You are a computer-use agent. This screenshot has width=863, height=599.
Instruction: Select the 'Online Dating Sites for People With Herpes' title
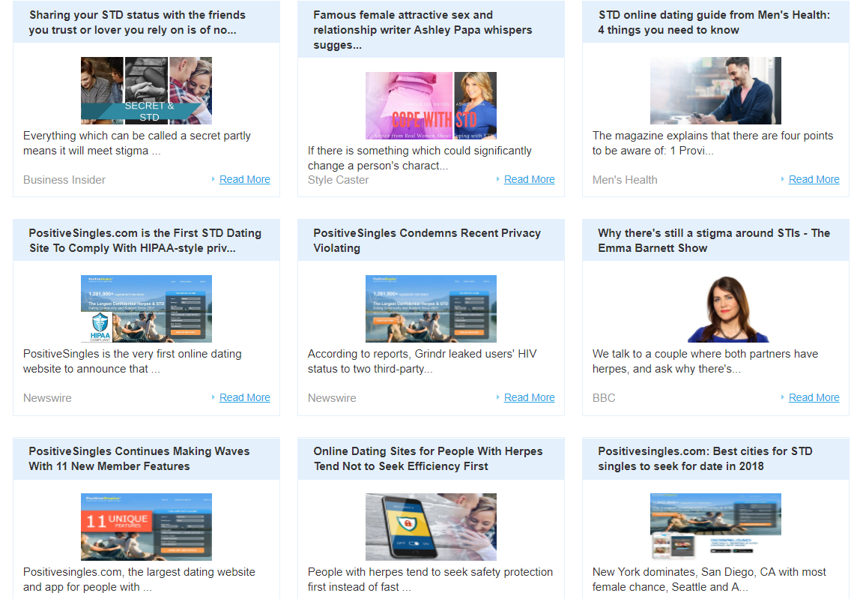429,459
